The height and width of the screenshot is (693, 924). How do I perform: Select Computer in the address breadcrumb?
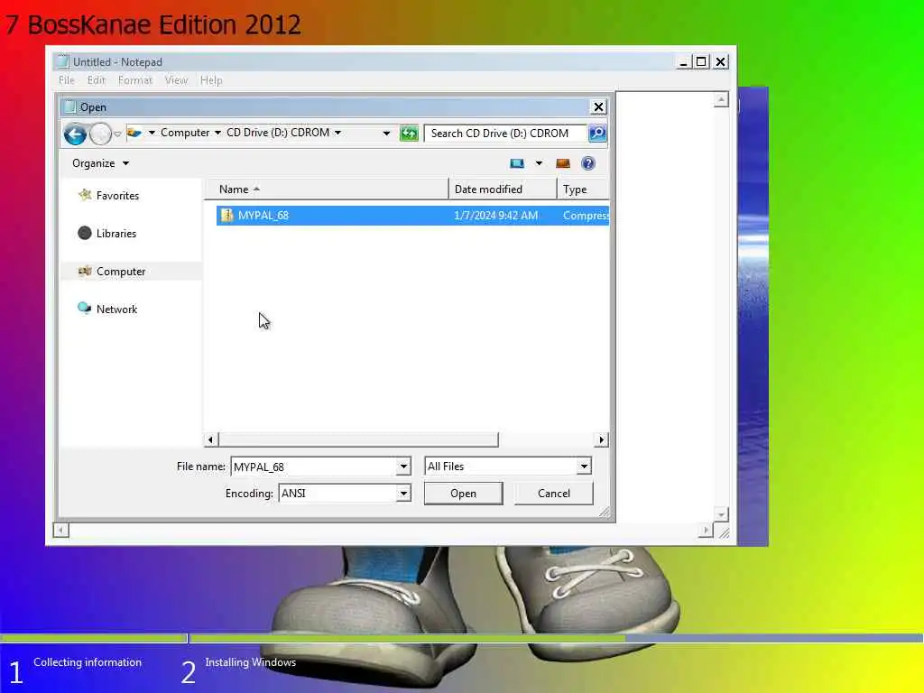[x=185, y=133]
